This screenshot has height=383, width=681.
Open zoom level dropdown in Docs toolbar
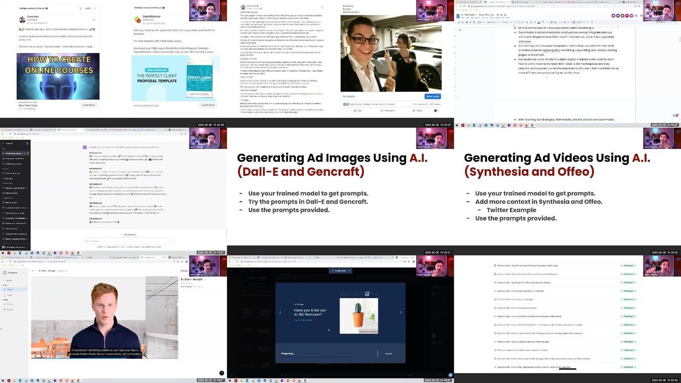click(x=480, y=22)
